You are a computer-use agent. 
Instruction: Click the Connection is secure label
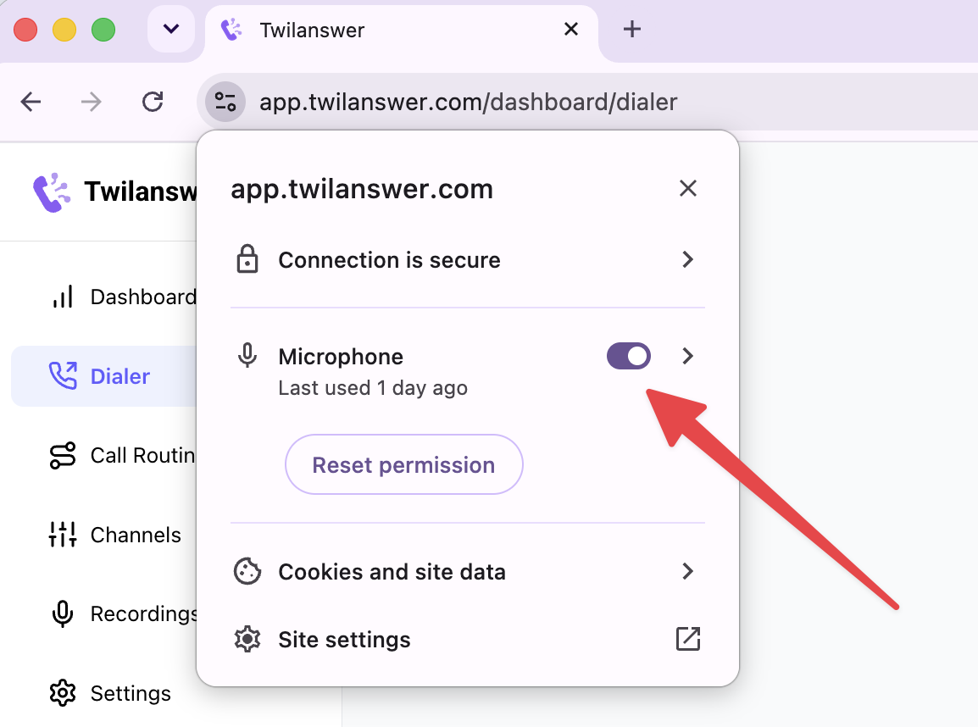pyautogui.click(x=389, y=260)
